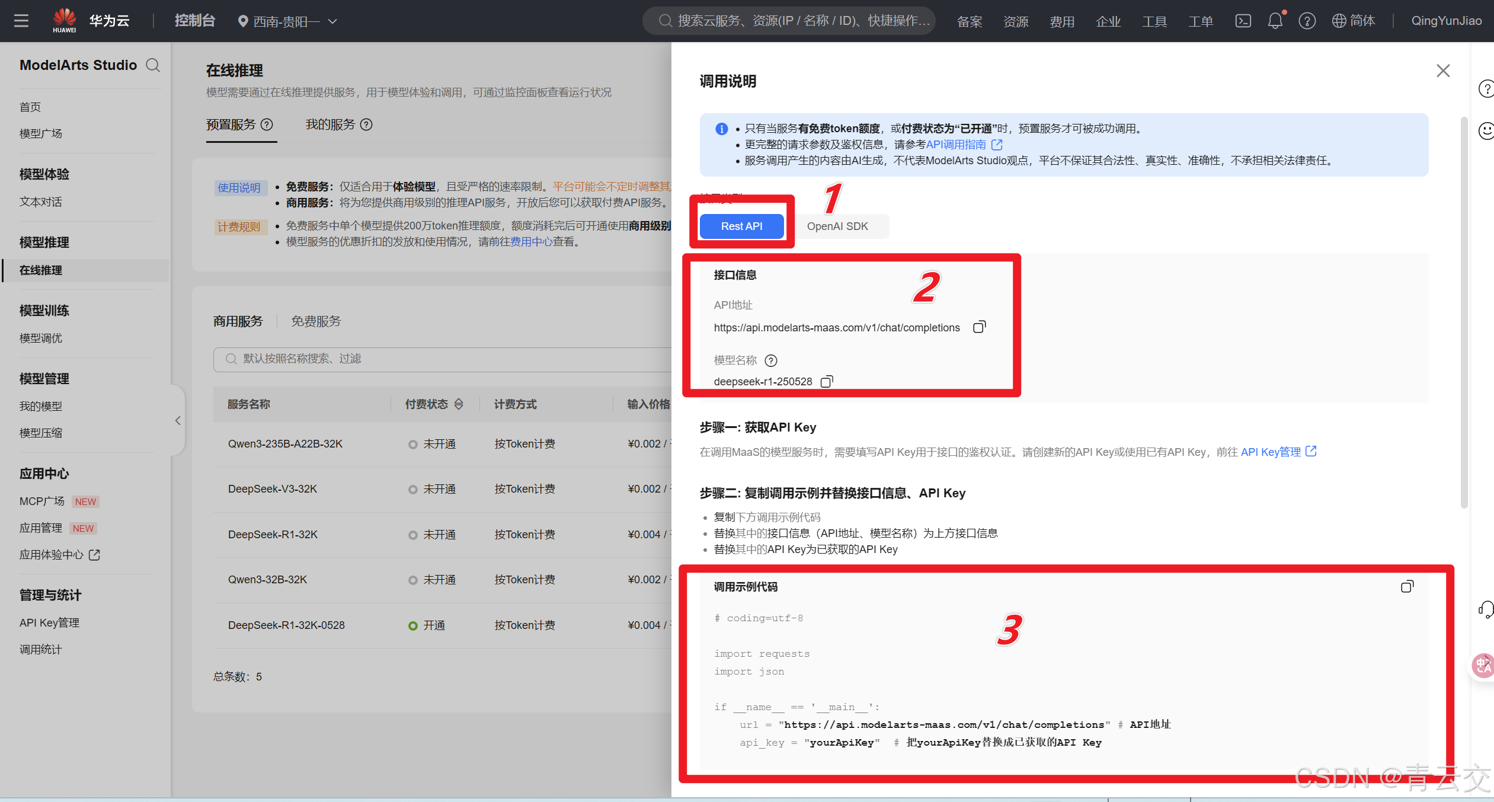Screen dimensions: 1494x802
Task: Open the feedback smiley icon on the right edge
Action: (x=1486, y=130)
